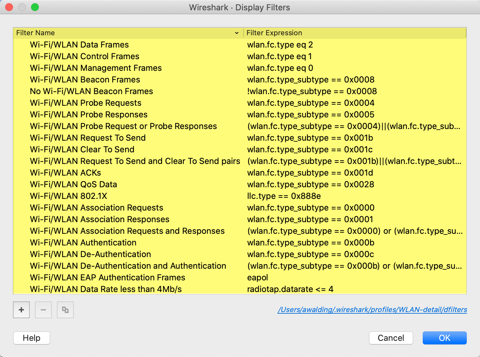
Task: Click the radiotap.datarate <= 4 expression
Action: [x=290, y=289]
